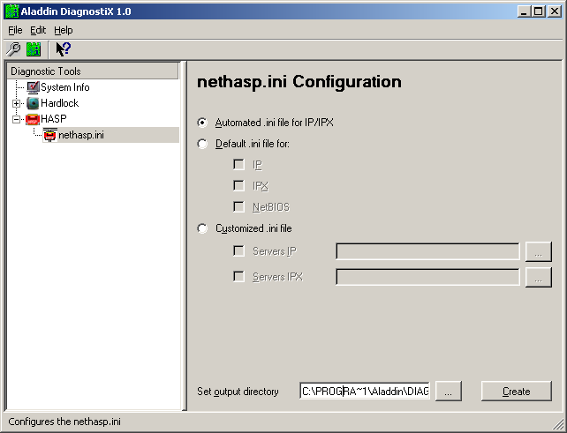567x433 pixels.
Task: Activate the What's This help cursor icon
Action: [x=63, y=49]
